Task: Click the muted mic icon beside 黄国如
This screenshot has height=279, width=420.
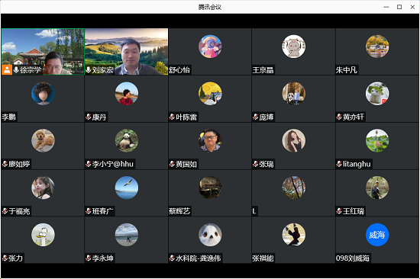Action: pos(172,164)
